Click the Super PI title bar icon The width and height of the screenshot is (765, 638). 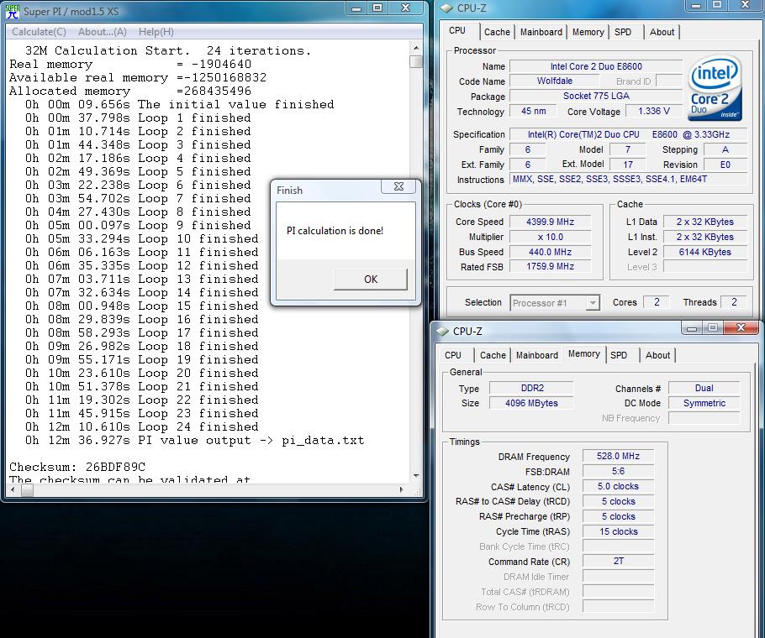pos(13,11)
